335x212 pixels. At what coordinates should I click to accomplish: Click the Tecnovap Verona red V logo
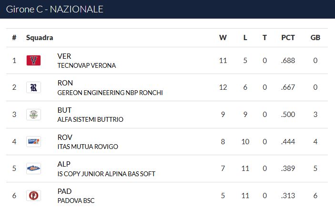pos(33,60)
